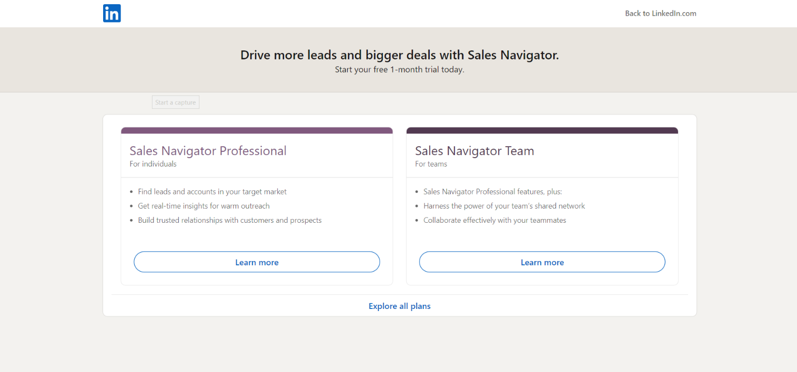Click 'Build trusted relationships with customers and prospects'
The height and width of the screenshot is (372, 797).
pyautogui.click(x=229, y=220)
